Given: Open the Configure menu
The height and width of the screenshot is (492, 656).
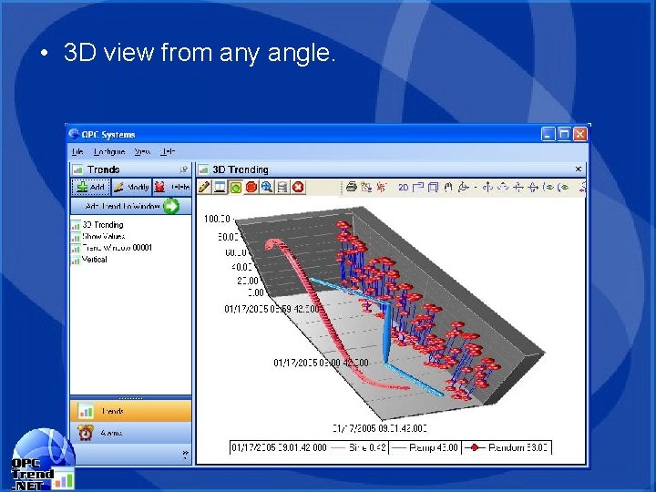Looking at the screenshot, I should (109, 151).
